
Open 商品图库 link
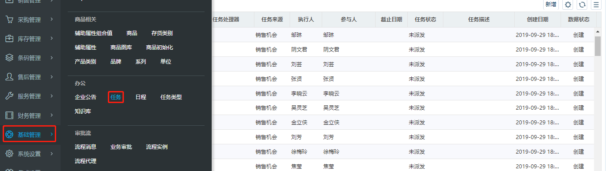click(121, 48)
